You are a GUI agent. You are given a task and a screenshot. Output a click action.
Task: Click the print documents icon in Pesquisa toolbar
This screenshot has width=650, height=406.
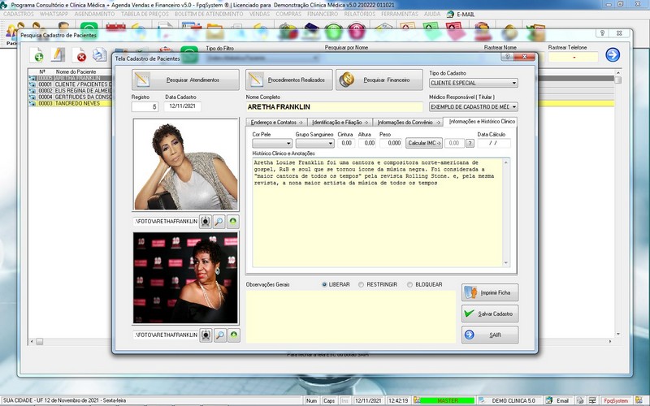pyautogui.click(x=99, y=54)
